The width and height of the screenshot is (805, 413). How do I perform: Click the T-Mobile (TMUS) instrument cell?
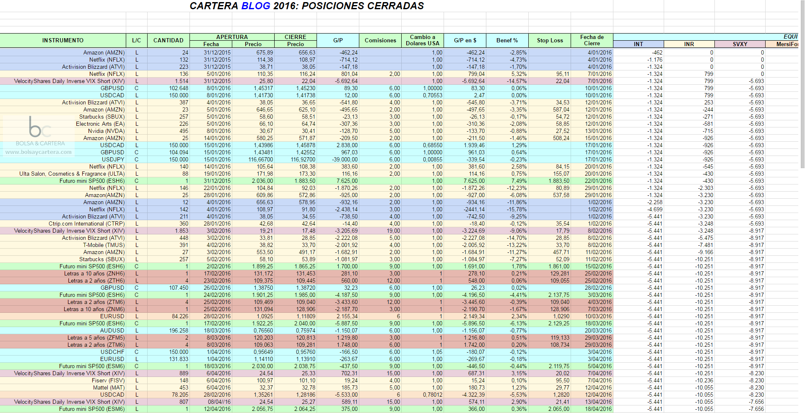[x=63, y=245]
